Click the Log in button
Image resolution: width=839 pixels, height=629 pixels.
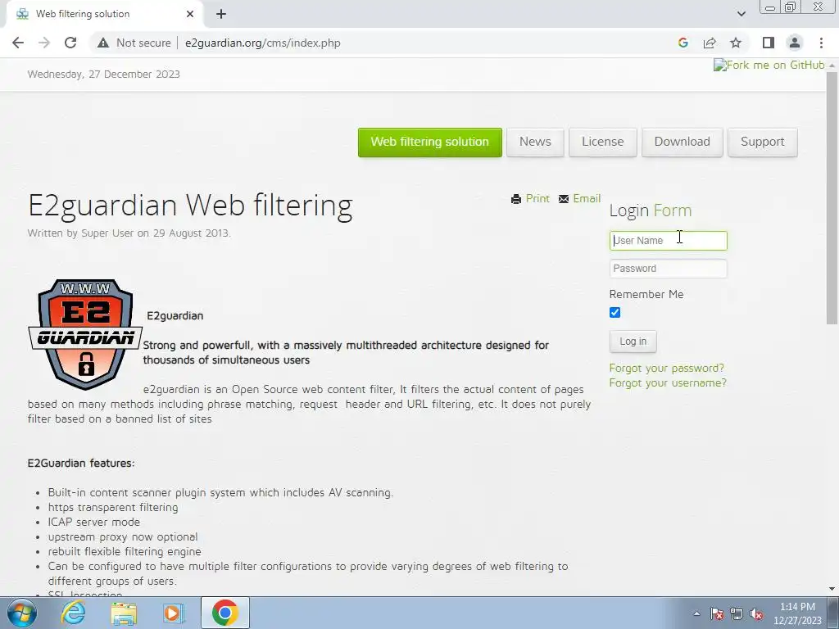pos(633,342)
